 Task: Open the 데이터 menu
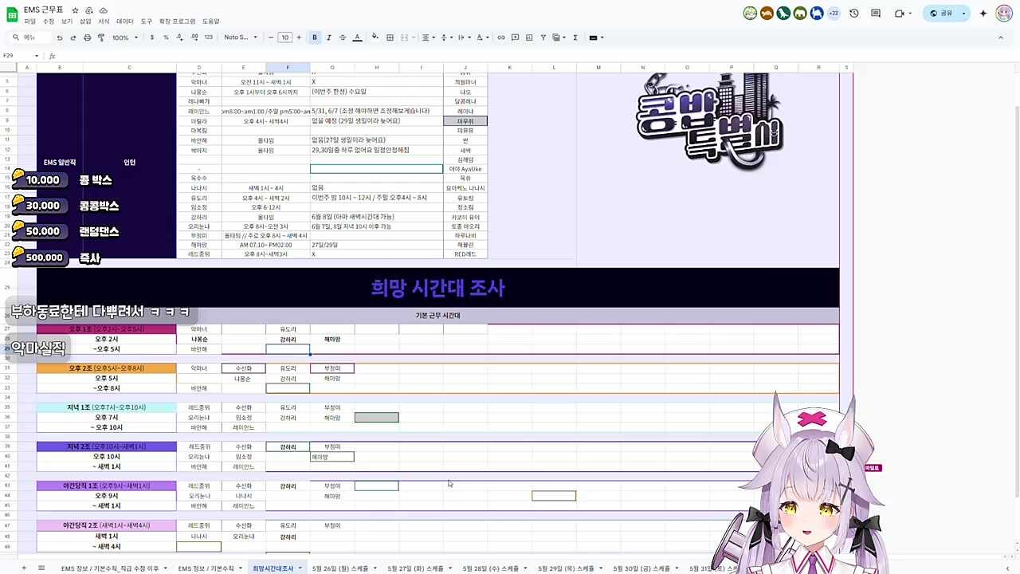(x=125, y=22)
